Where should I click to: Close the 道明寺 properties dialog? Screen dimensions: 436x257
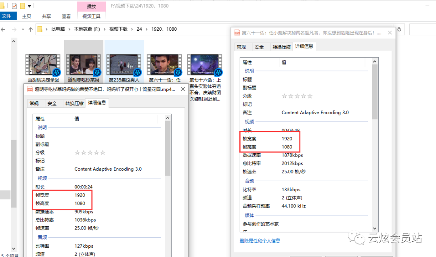point(183,89)
